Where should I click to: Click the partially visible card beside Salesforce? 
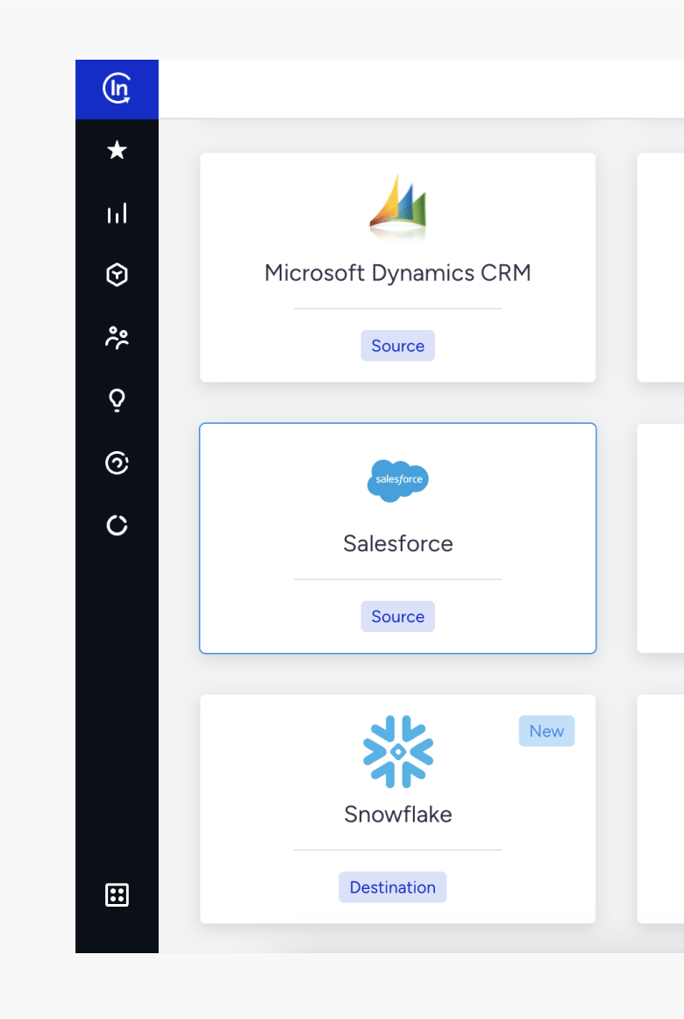(x=661, y=538)
